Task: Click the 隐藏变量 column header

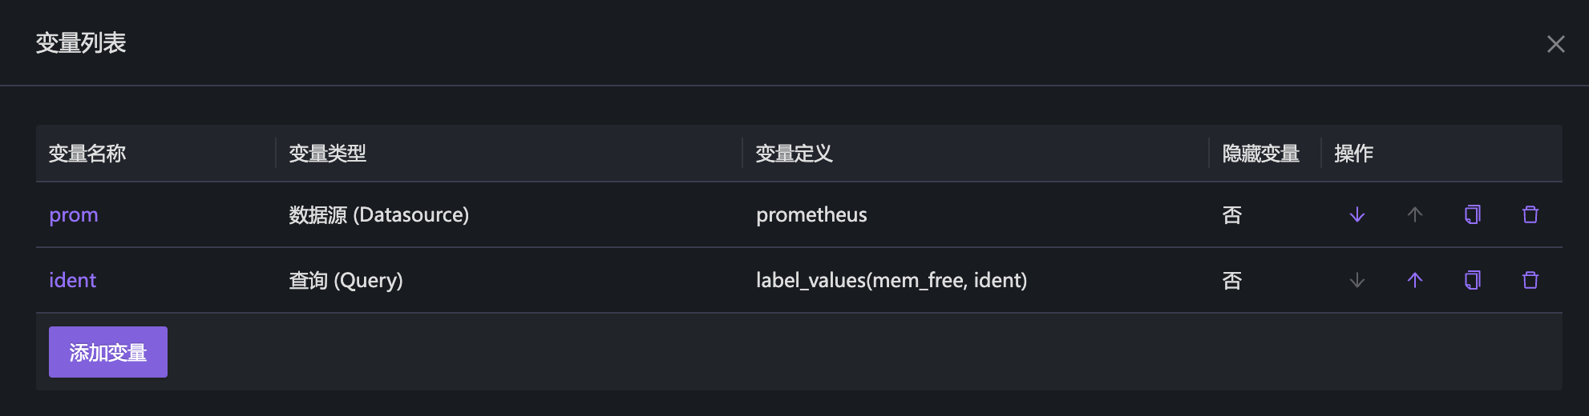Action: (x=1260, y=154)
